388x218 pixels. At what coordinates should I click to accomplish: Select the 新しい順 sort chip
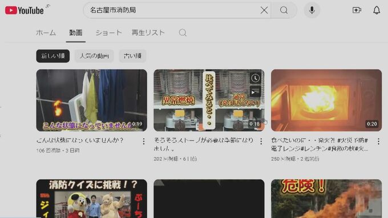[x=53, y=56]
